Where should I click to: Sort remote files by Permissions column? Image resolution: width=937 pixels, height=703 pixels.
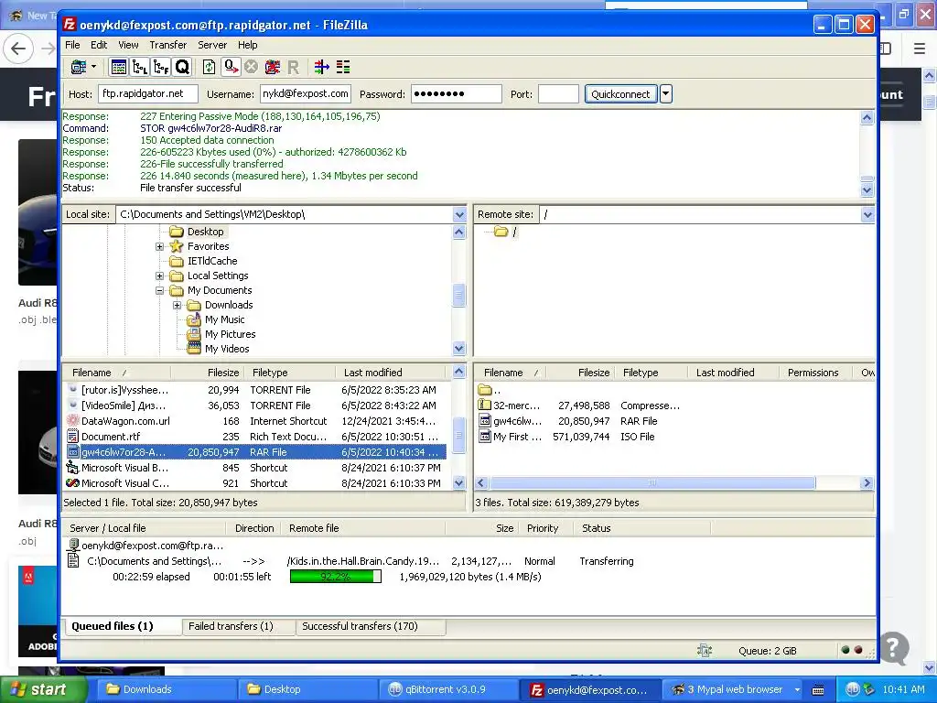point(815,373)
